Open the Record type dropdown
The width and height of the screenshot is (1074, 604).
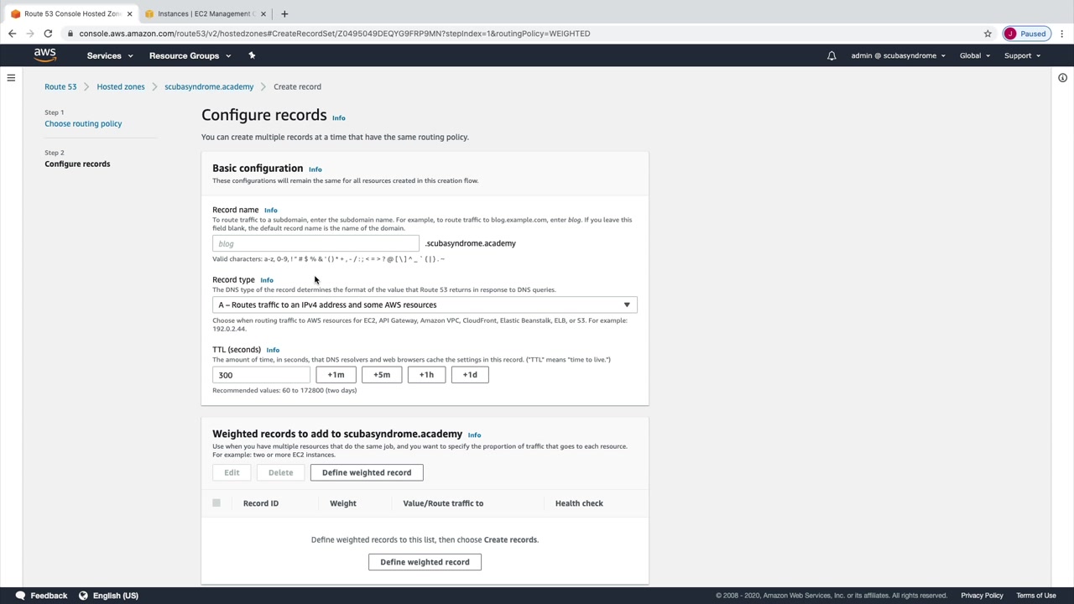click(425, 305)
